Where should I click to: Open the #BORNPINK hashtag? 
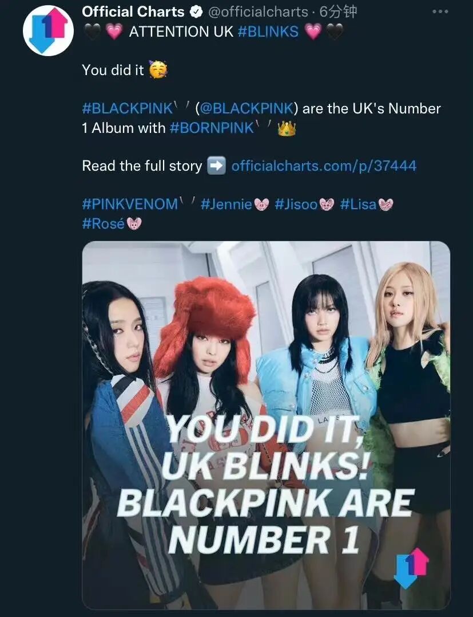pyautogui.click(x=212, y=128)
